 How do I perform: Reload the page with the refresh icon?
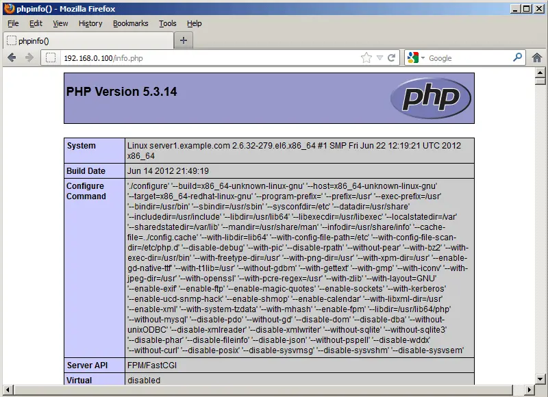coord(391,57)
